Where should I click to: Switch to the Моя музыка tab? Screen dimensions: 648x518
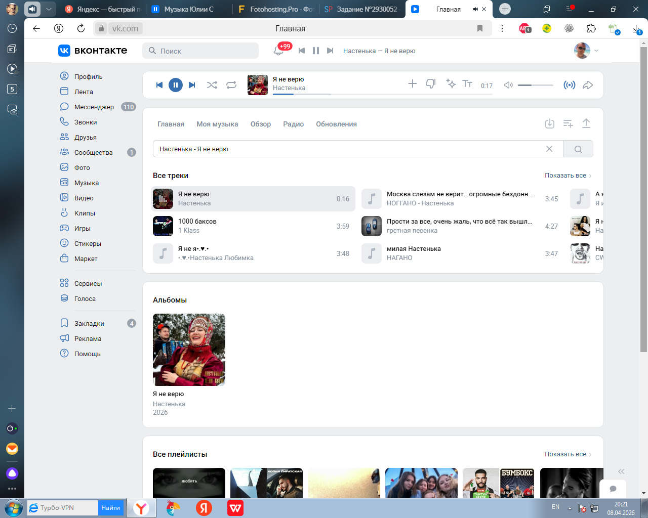pos(217,124)
